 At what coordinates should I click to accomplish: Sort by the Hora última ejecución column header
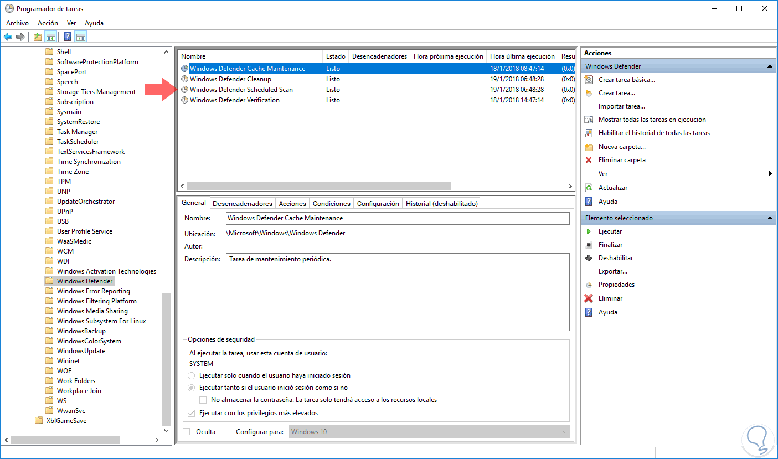[x=522, y=56]
